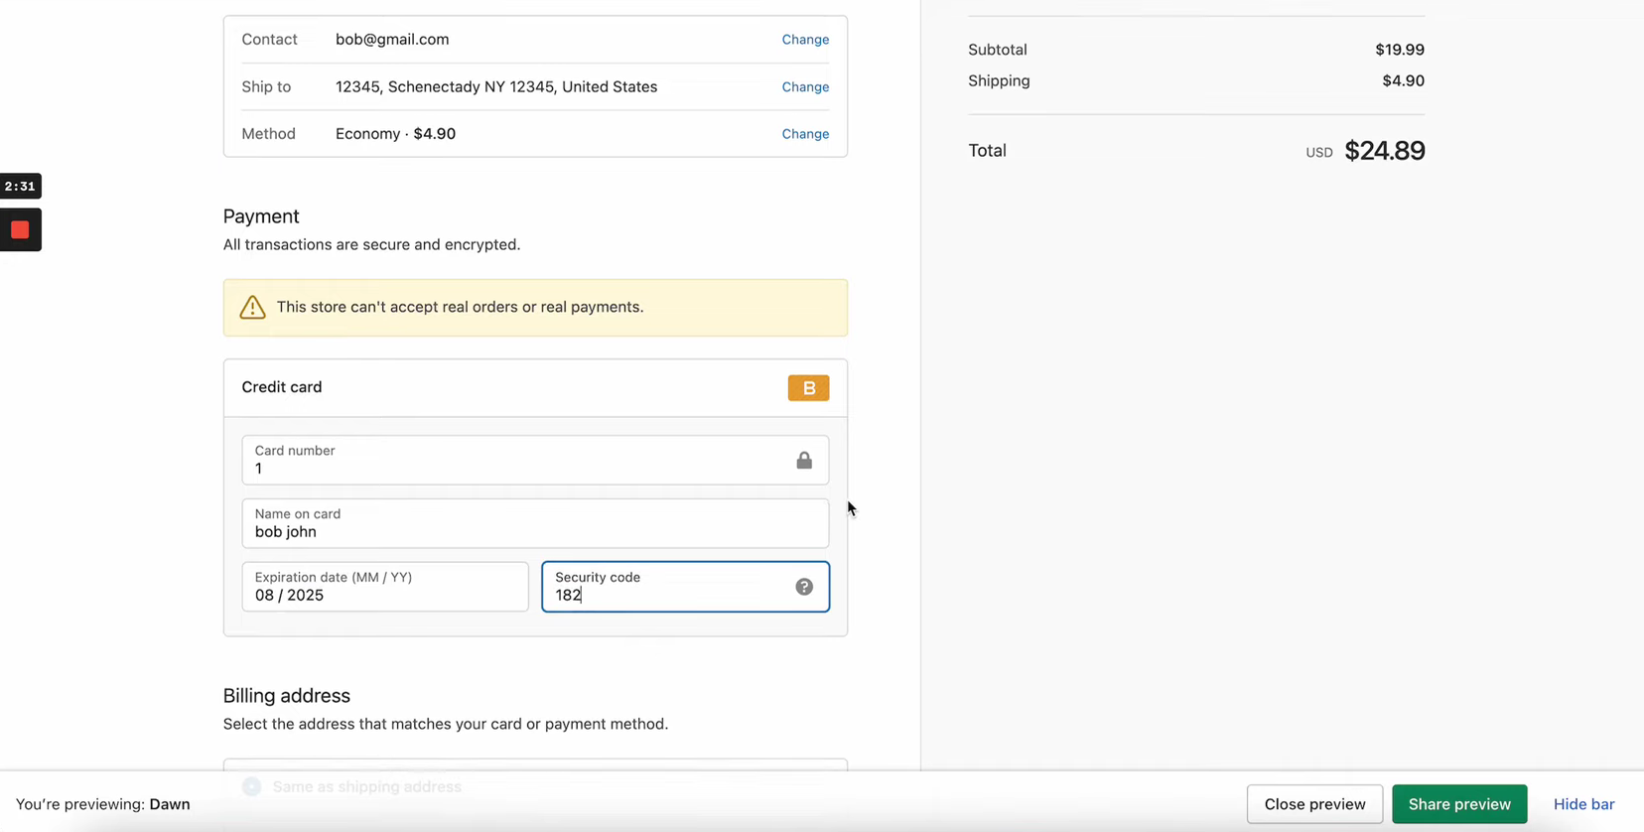Click the Credit card header
The height and width of the screenshot is (832, 1644).
click(x=535, y=388)
